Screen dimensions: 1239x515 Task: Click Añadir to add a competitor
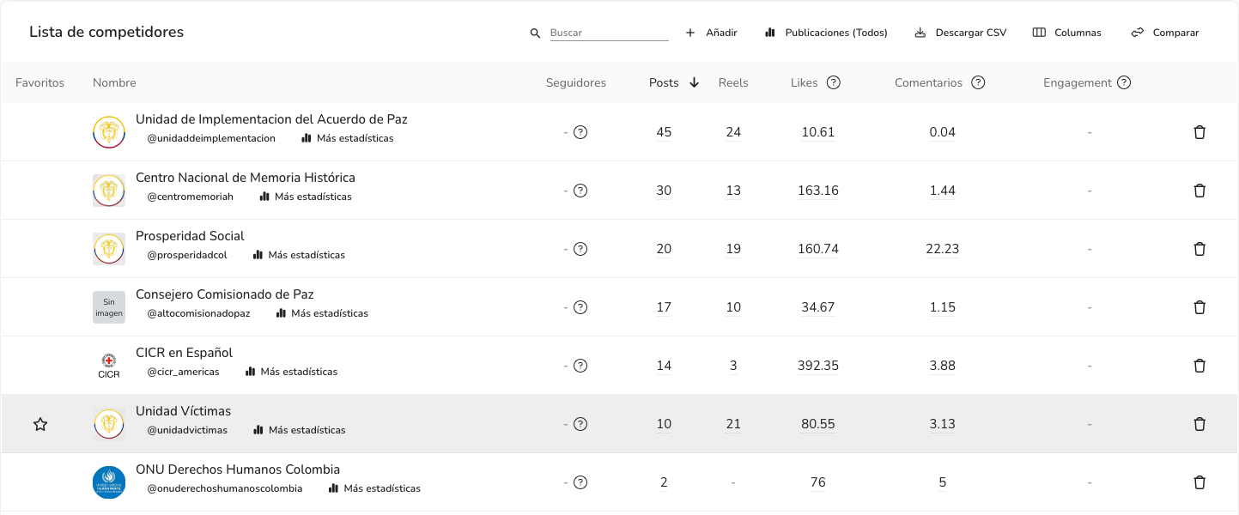tap(711, 33)
